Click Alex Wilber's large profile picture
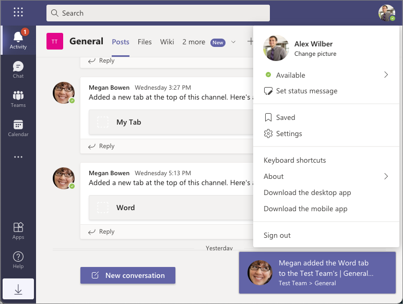 point(276,48)
